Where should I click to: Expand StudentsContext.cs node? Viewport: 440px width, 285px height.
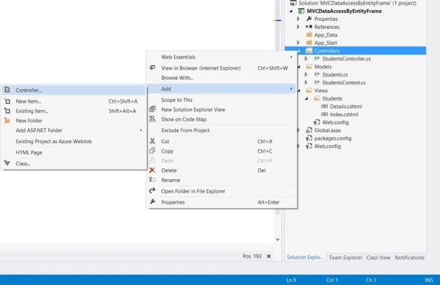tap(306, 82)
